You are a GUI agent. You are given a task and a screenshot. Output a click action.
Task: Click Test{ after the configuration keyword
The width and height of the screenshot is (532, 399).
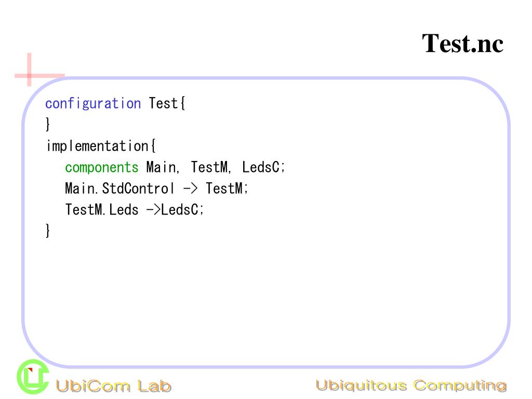point(167,103)
